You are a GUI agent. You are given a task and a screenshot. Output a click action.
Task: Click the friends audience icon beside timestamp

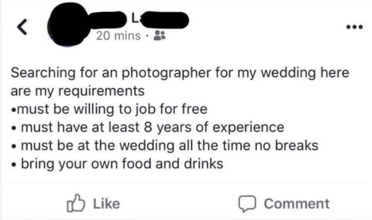click(x=159, y=37)
